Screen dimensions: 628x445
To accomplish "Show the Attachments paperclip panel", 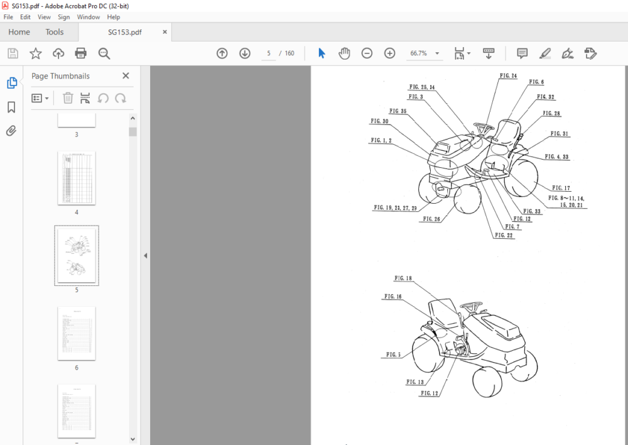I will (x=11, y=131).
